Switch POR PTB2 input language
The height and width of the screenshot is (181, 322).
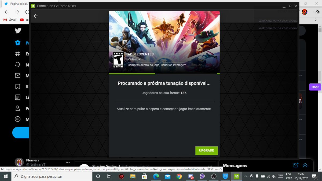289,176
